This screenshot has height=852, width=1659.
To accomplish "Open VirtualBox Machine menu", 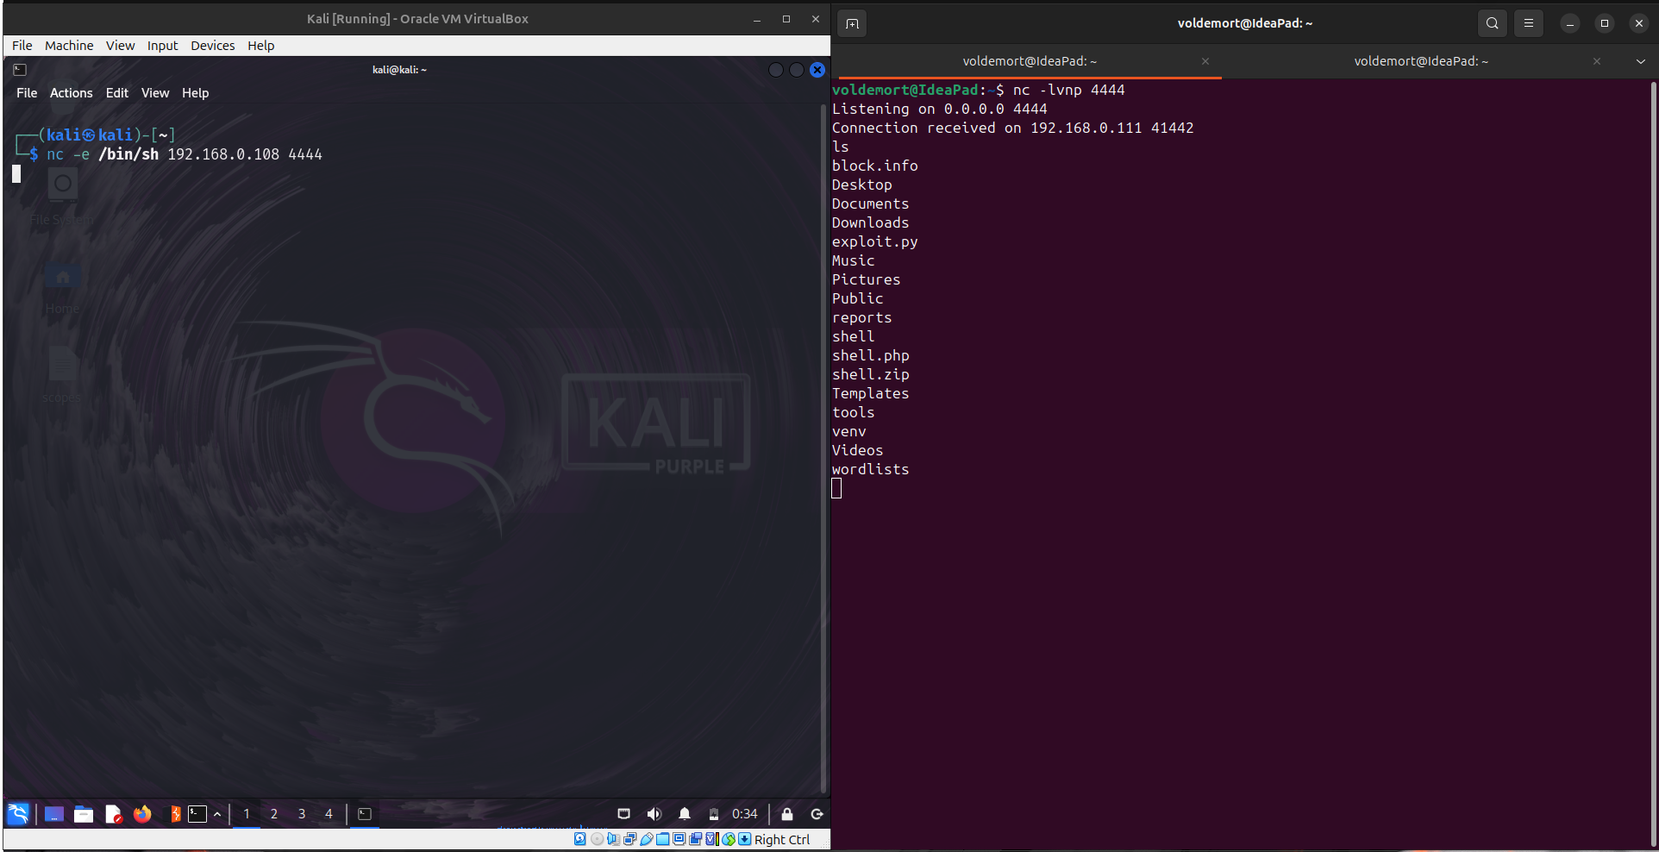I will tap(69, 46).
